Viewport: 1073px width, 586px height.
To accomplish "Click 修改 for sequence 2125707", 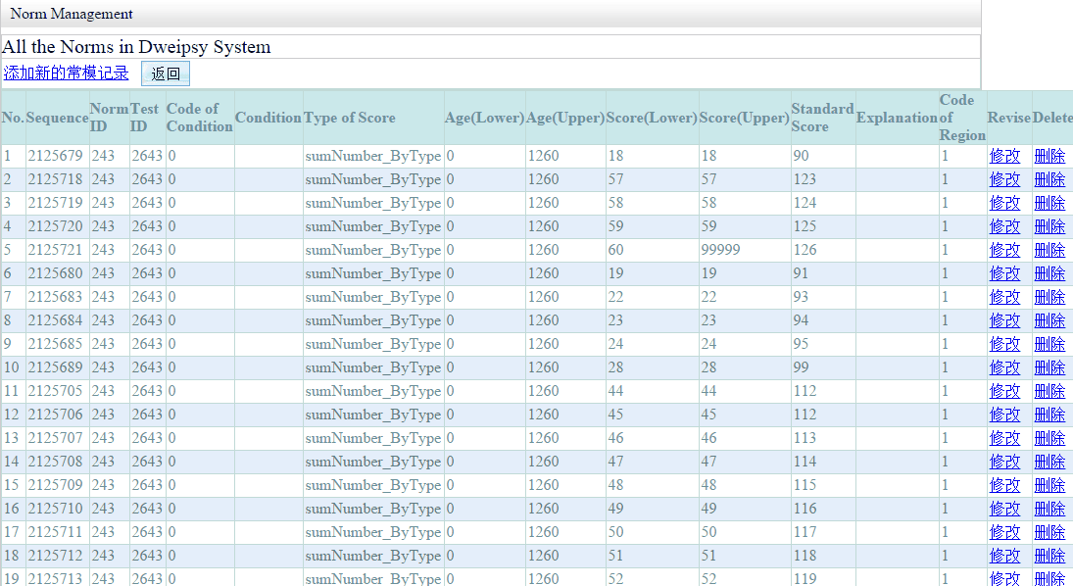I will (x=1004, y=438).
